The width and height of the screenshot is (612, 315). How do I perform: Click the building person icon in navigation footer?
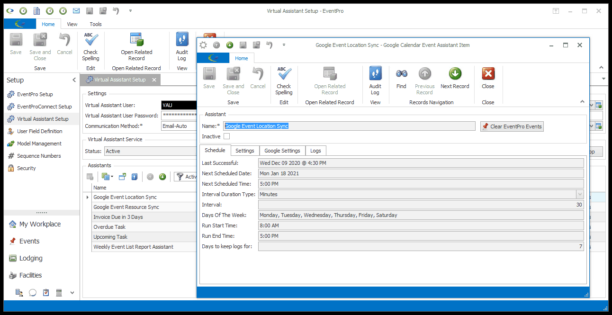click(19, 293)
